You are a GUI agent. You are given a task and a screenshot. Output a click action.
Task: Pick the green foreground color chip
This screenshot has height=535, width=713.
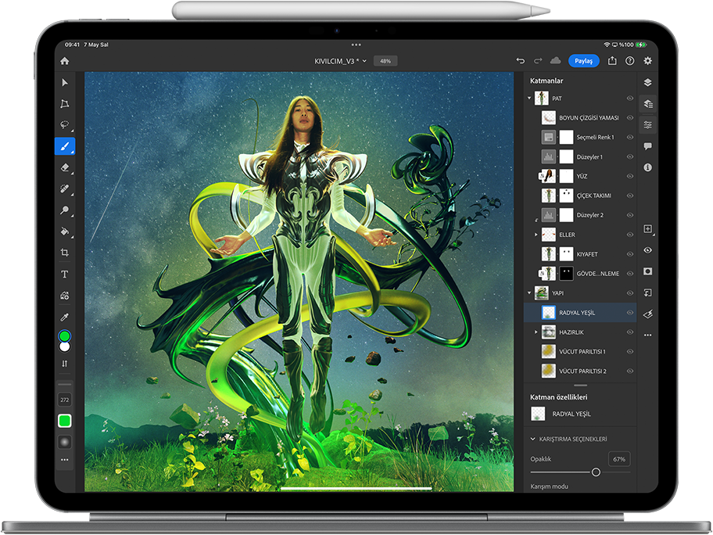(65, 336)
